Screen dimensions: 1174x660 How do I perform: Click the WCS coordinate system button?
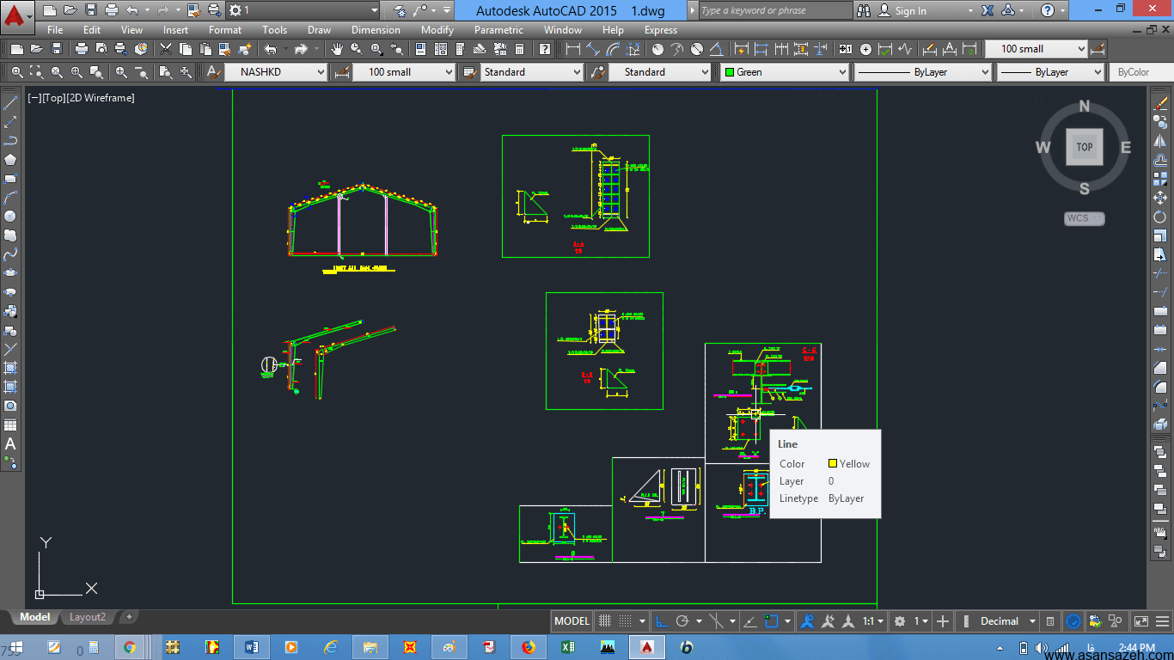click(1084, 218)
